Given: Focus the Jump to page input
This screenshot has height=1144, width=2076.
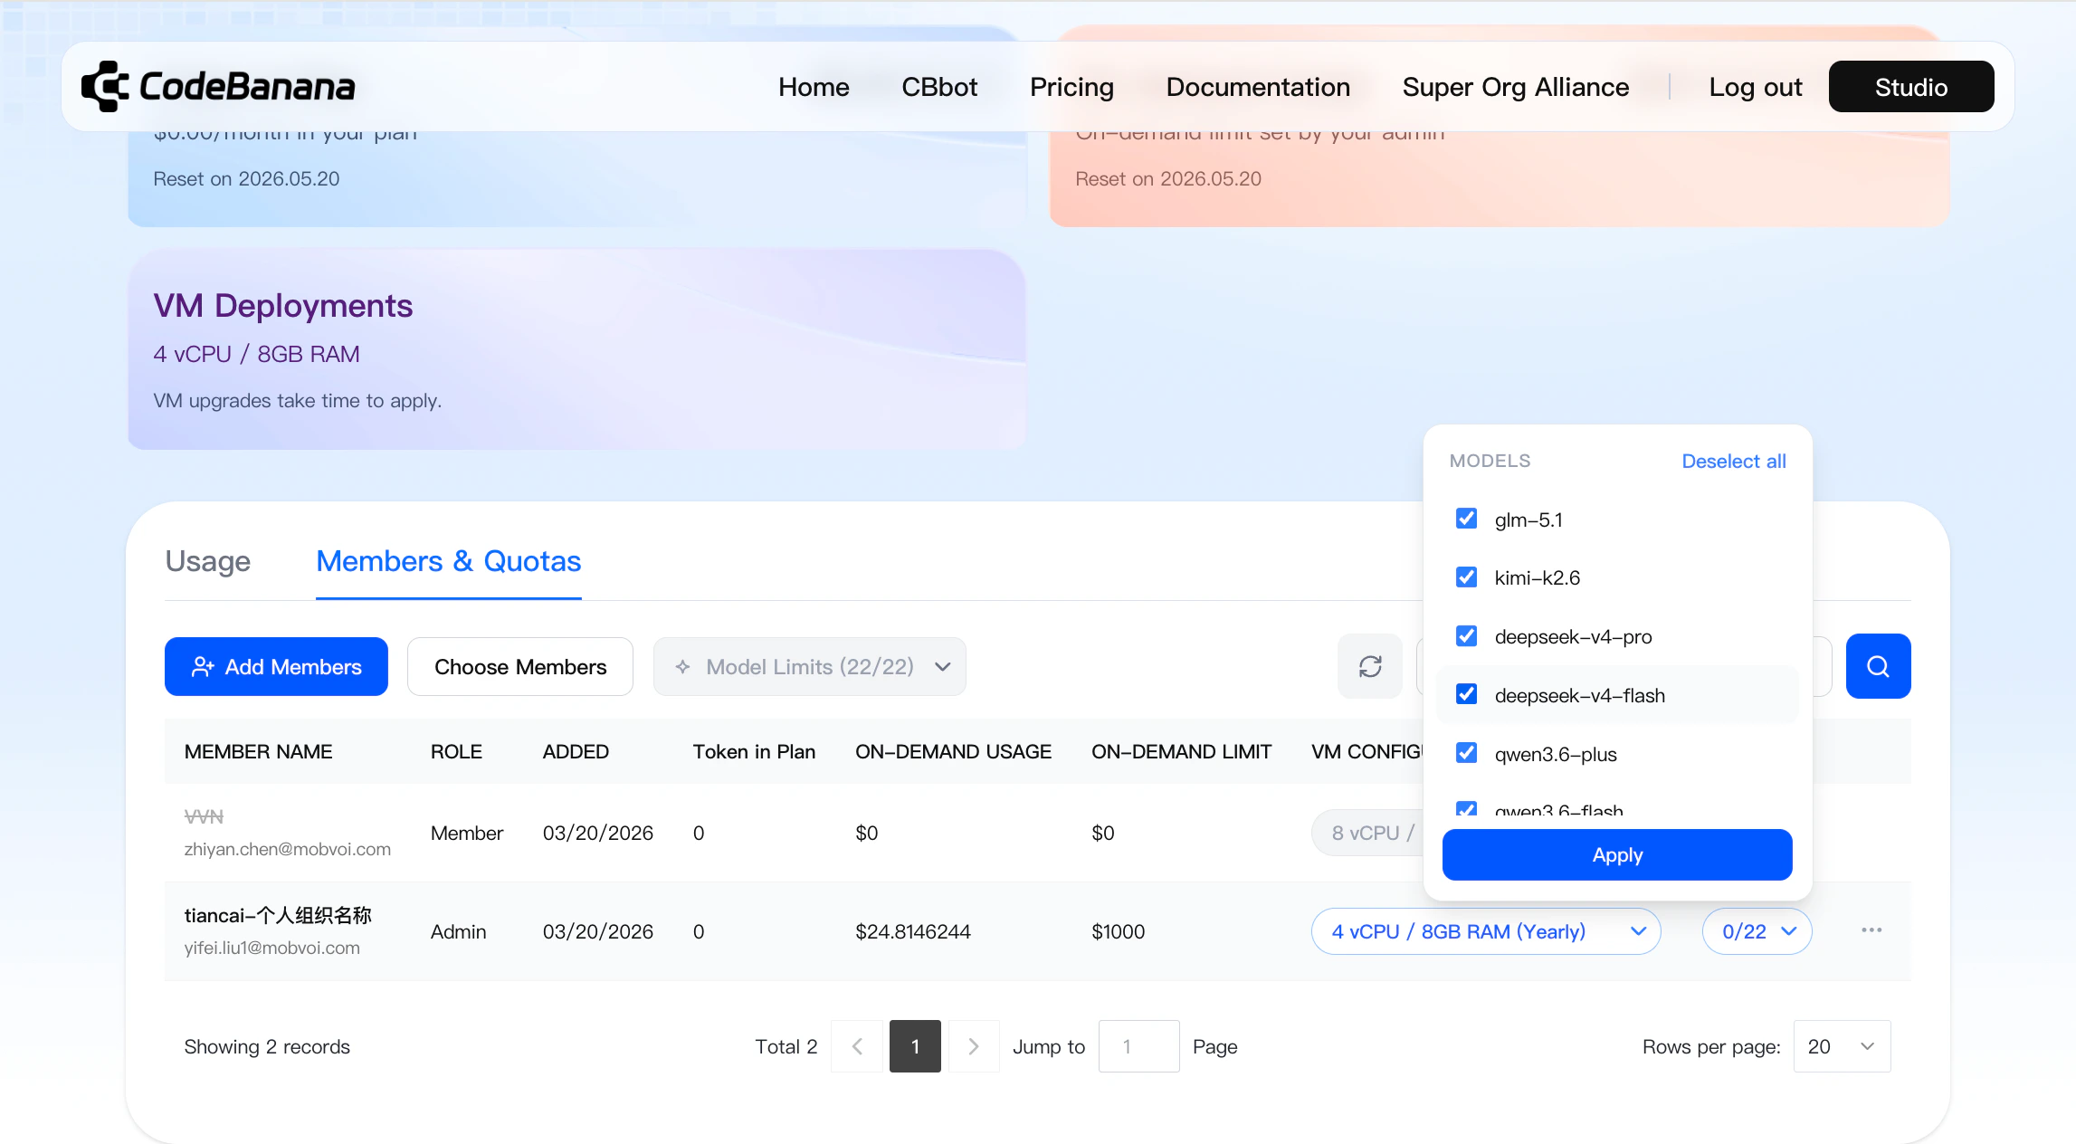Looking at the screenshot, I should click(1138, 1046).
